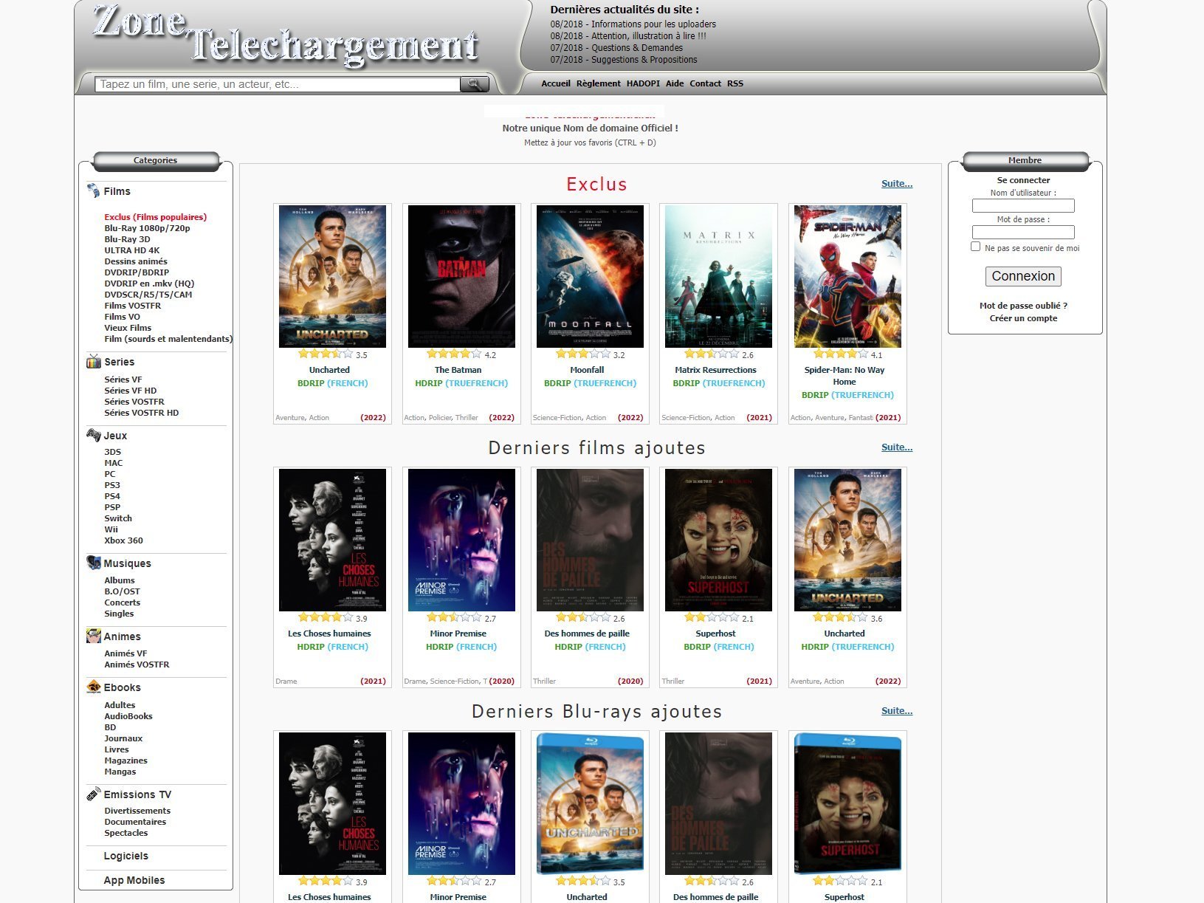Click 'Créer un compte' link
The image size is (1204, 903).
[1023, 318]
